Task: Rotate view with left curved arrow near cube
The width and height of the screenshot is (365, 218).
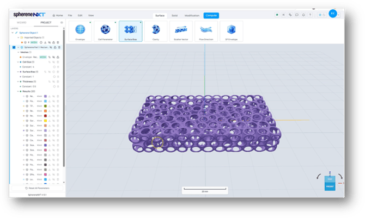Action: tap(319, 177)
